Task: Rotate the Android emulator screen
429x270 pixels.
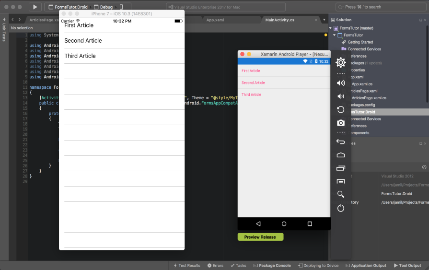Action: pos(341,109)
